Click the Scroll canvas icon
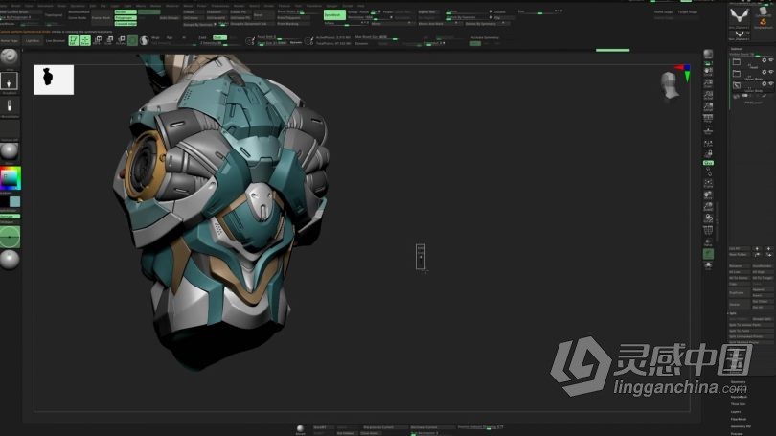The width and height of the screenshot is (776, 436). click(x=708, y=71)
